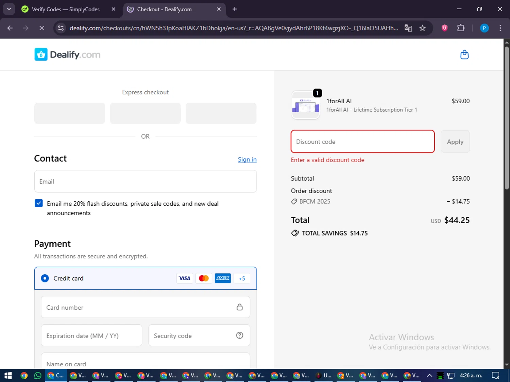
Task: Open the red shield extension icon
Action: 444,28
